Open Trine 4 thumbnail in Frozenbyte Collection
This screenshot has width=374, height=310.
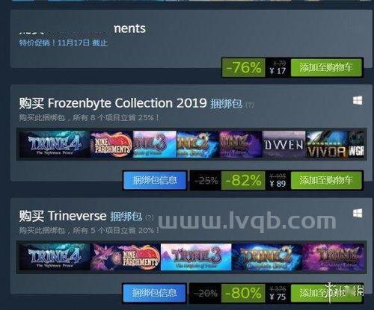pos(55,144)
